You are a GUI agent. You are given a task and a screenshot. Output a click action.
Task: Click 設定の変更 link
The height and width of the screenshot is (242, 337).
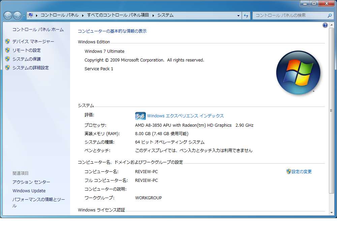click(x=302, y=171)
